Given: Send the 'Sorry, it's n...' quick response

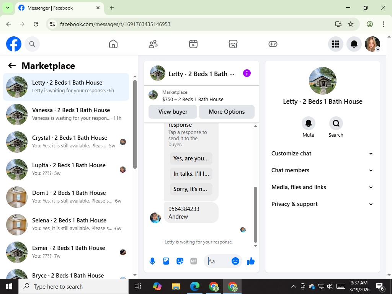Looking at the screenshot, I should (191, 189).
